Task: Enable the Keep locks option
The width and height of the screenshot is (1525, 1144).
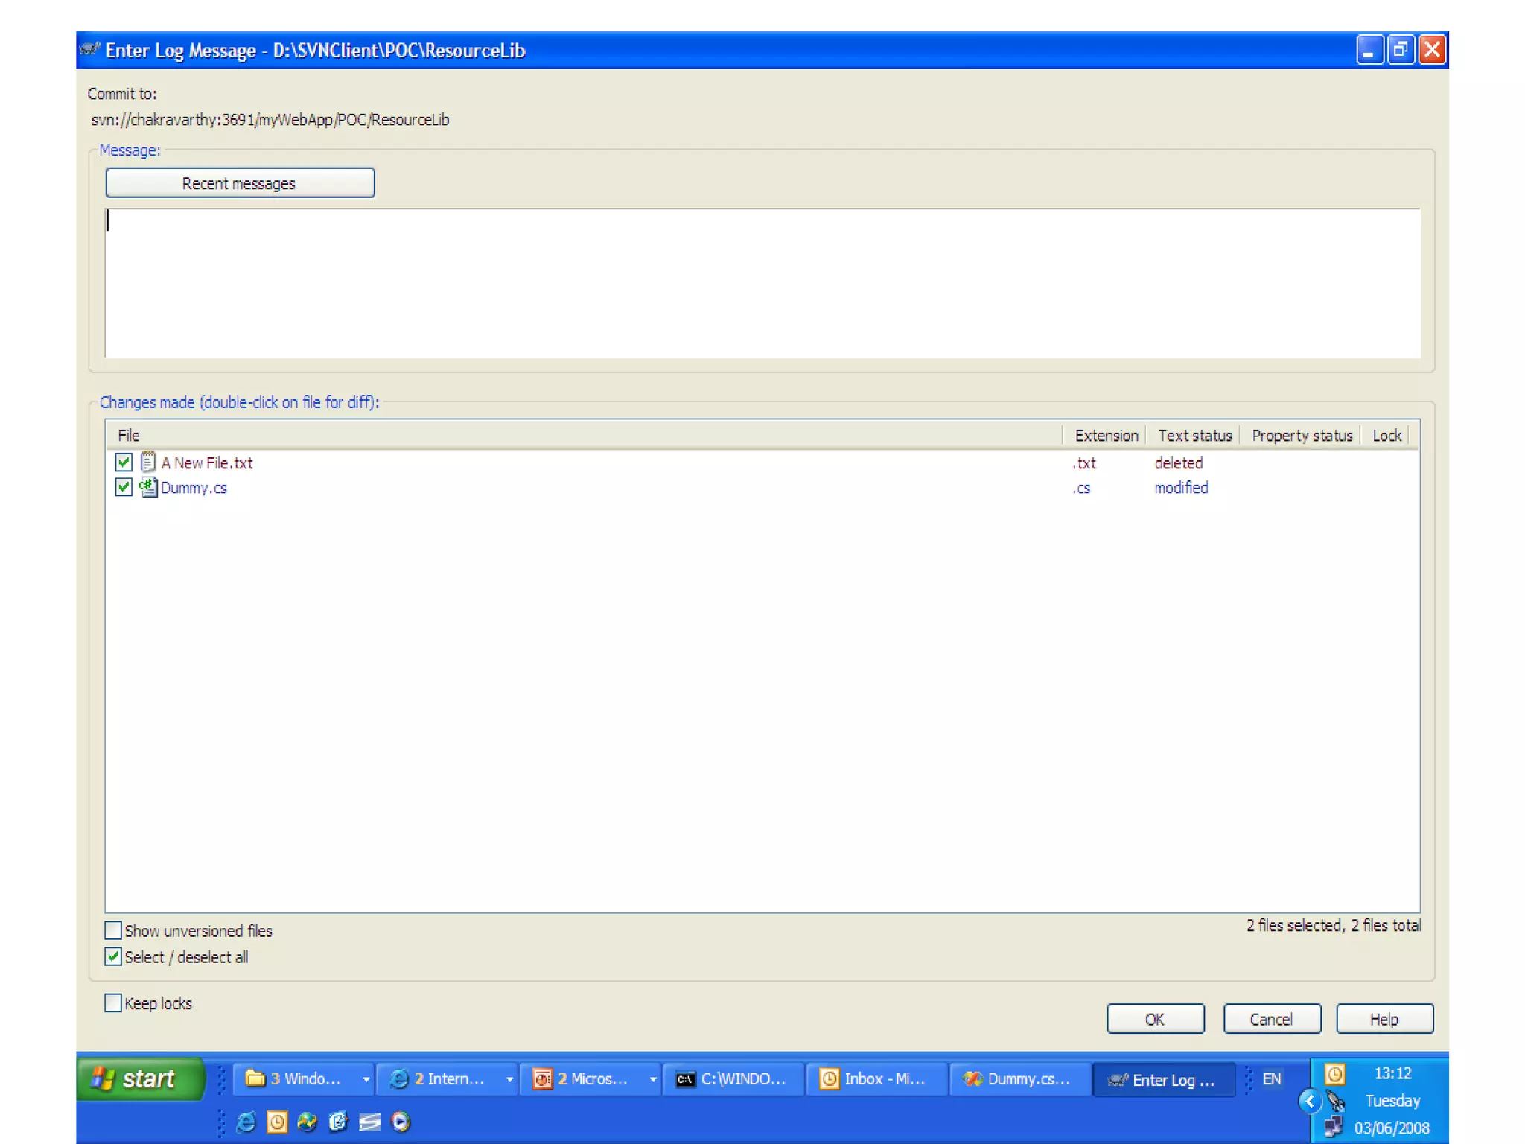Action: click(113, 1003)
